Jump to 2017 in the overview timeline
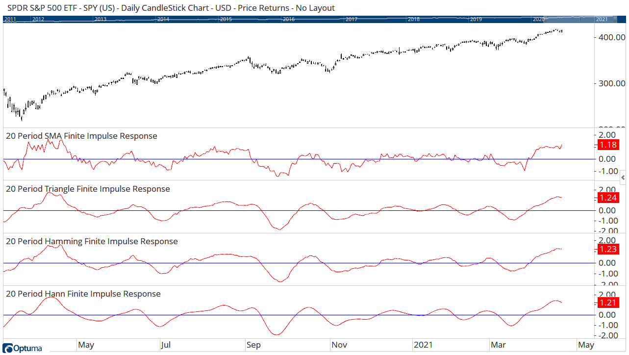The width and height of the screenshot is (629, 355). tap(352, 19)
